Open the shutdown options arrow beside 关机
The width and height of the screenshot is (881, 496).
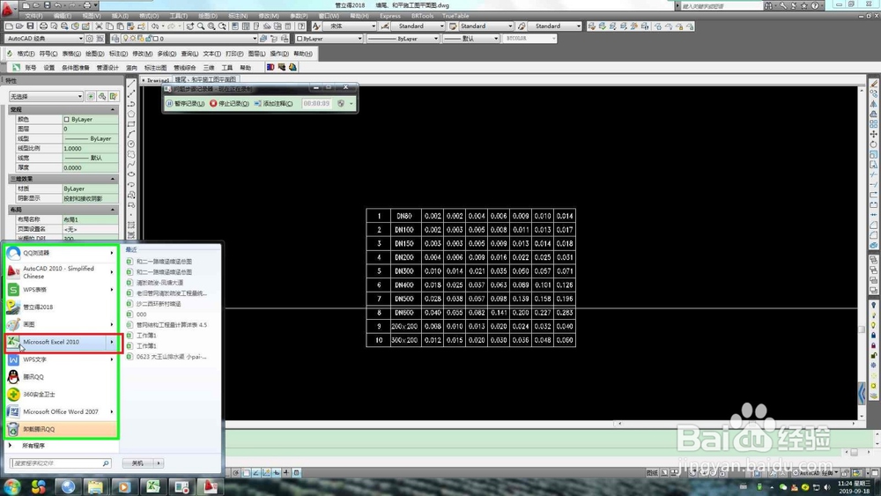coord(159,463)
